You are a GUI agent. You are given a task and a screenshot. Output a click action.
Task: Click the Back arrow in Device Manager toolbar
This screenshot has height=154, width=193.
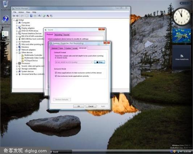[x=14, y=16]
